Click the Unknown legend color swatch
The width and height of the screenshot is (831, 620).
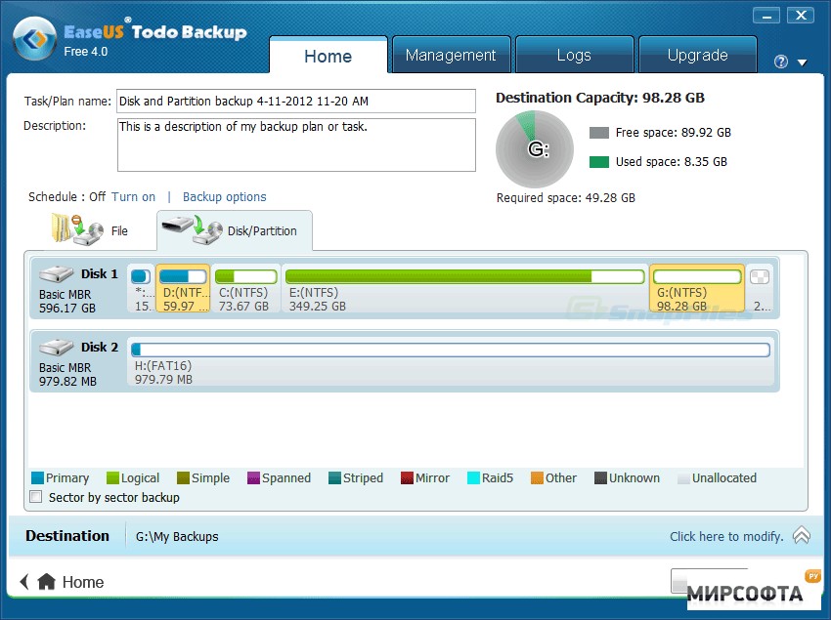[x=600, y=478]
